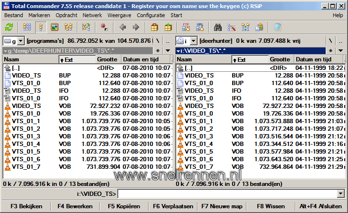The image size is (348, 213).
Task: Open search with binoculars icon
Action: 218,28
